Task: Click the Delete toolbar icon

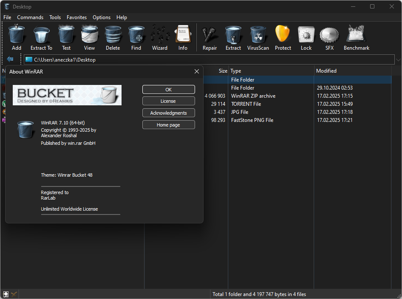Action: pos(113,34)
